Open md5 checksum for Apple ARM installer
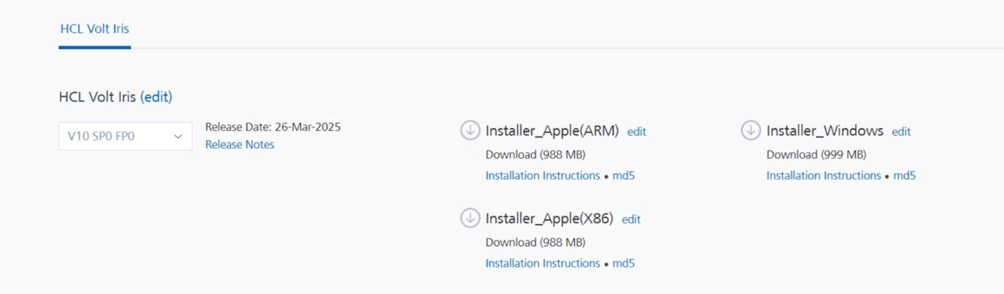 click(623, 176)
